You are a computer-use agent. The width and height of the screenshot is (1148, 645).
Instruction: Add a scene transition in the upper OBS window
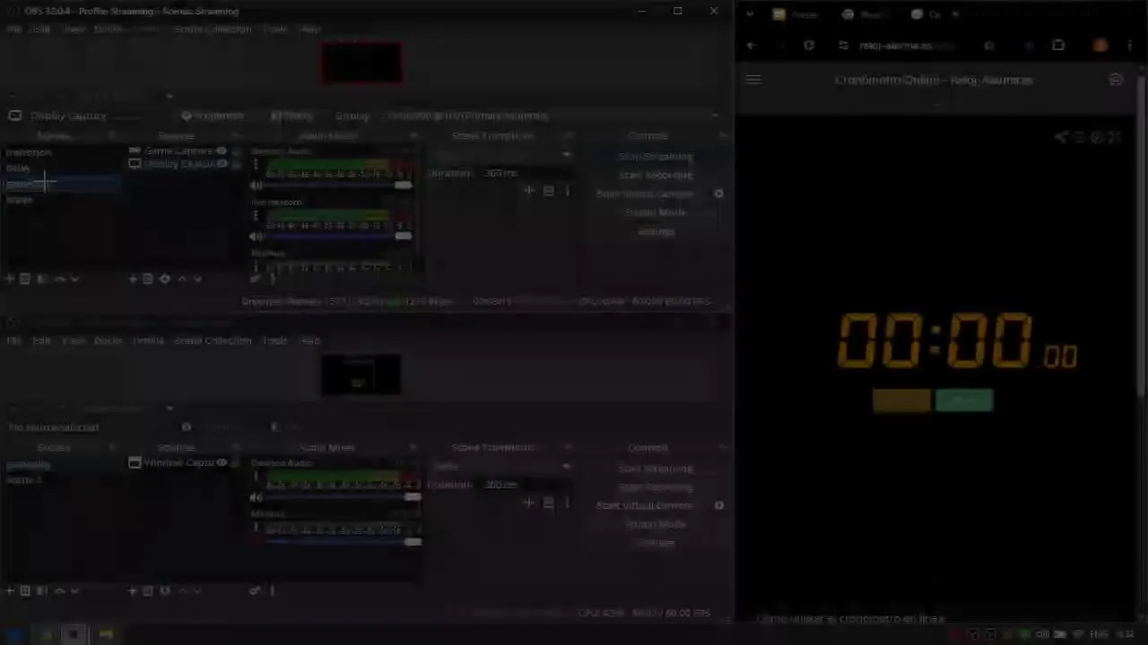(528, 190)
